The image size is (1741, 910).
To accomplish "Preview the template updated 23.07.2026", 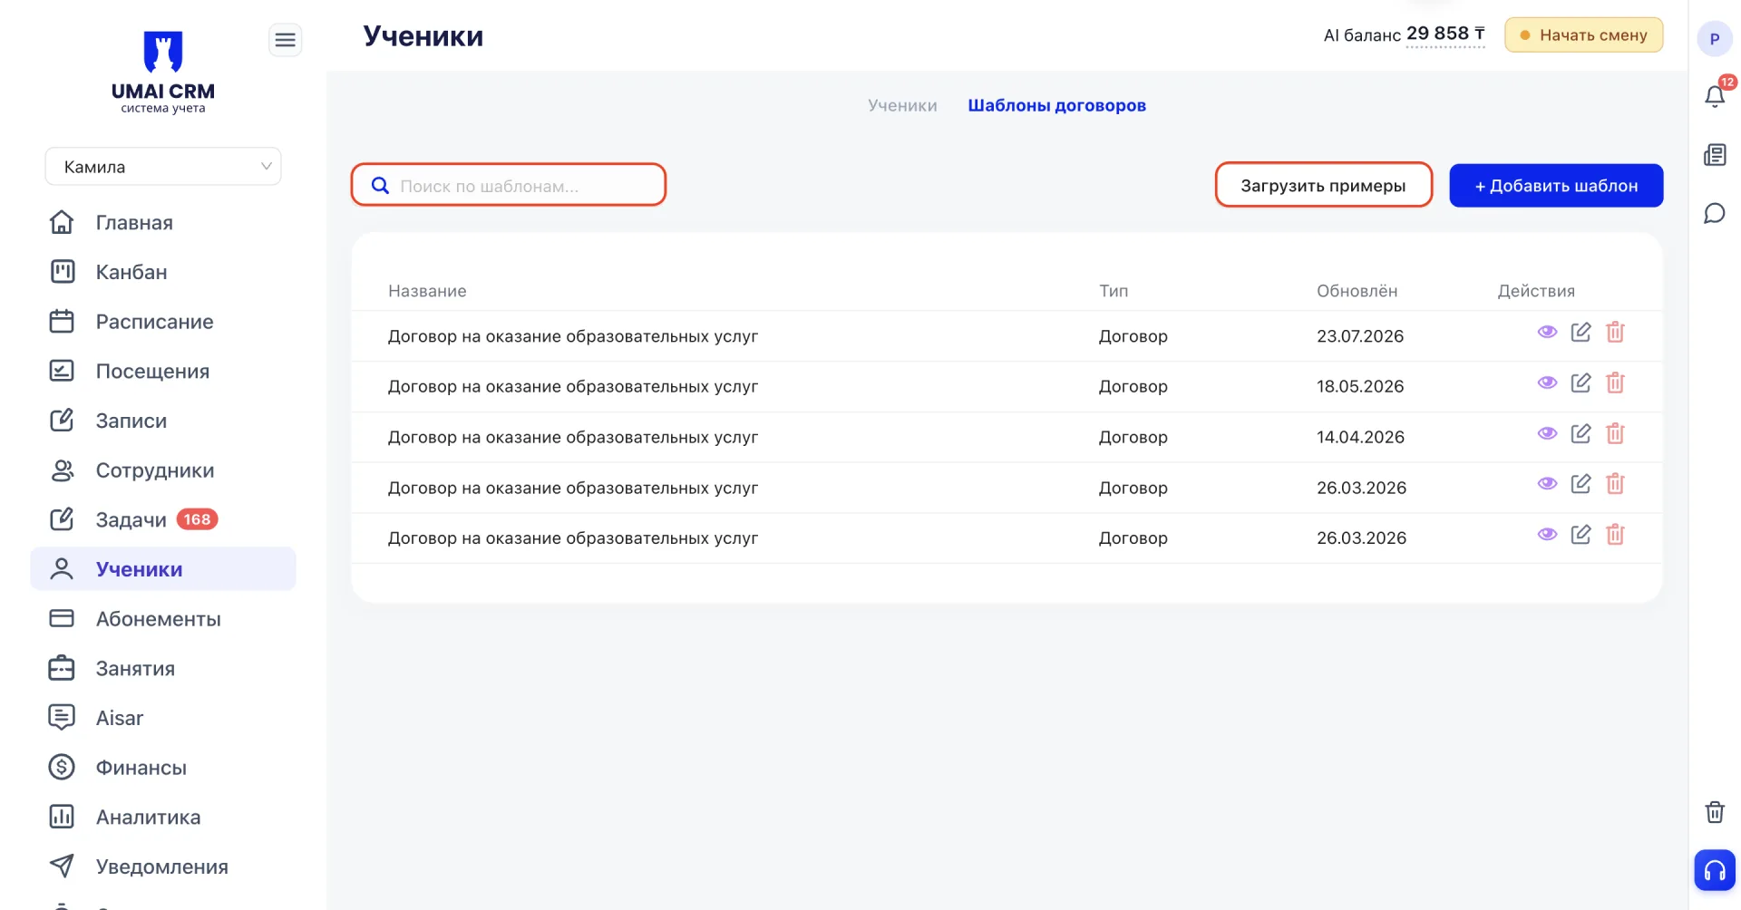I will tap(1547, 332).
